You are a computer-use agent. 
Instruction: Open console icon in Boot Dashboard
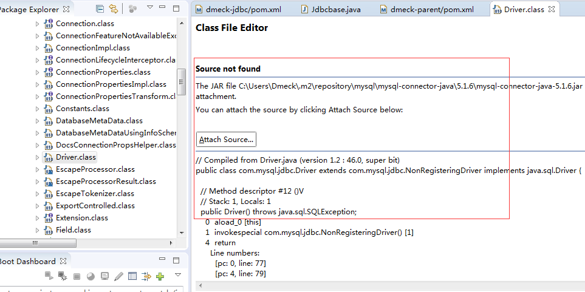105,276
